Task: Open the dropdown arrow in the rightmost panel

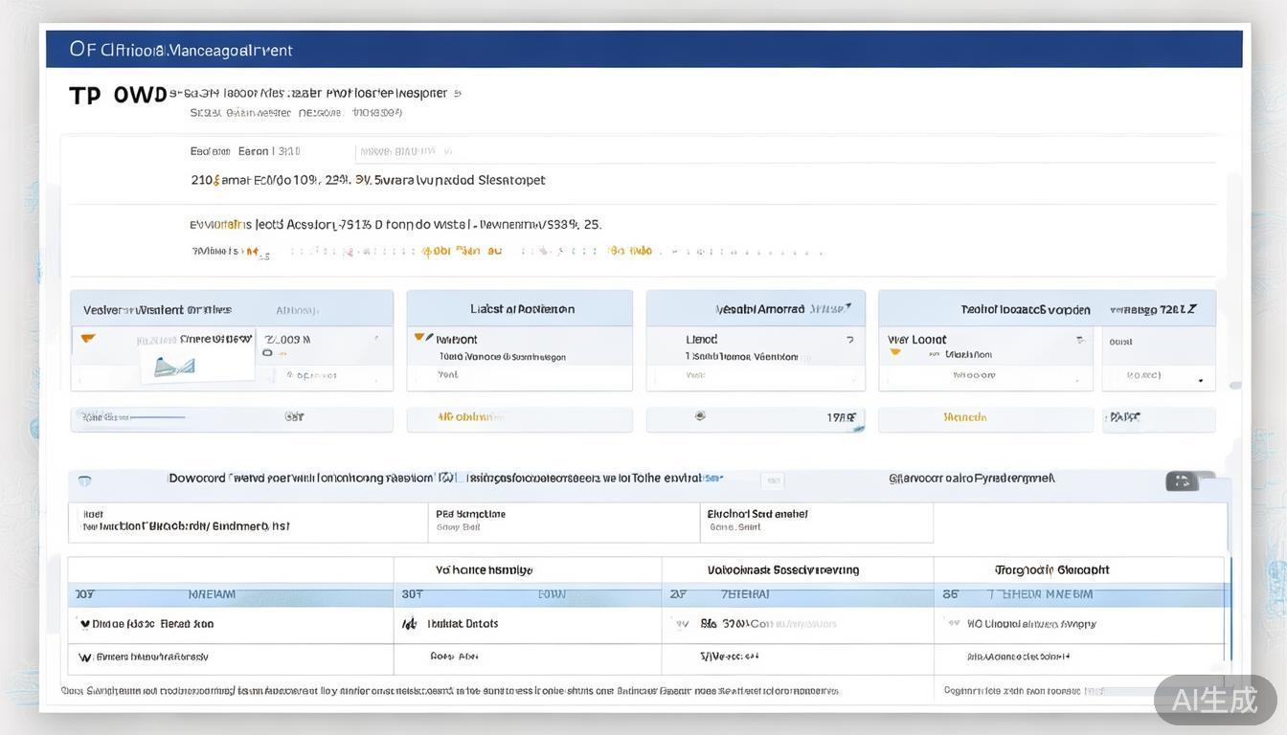Action: point(1201,380)
